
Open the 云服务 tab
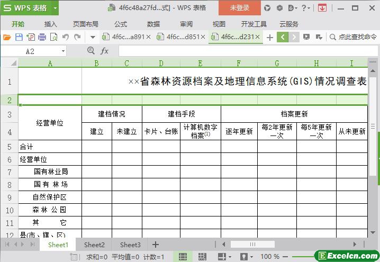pos(289,24)
